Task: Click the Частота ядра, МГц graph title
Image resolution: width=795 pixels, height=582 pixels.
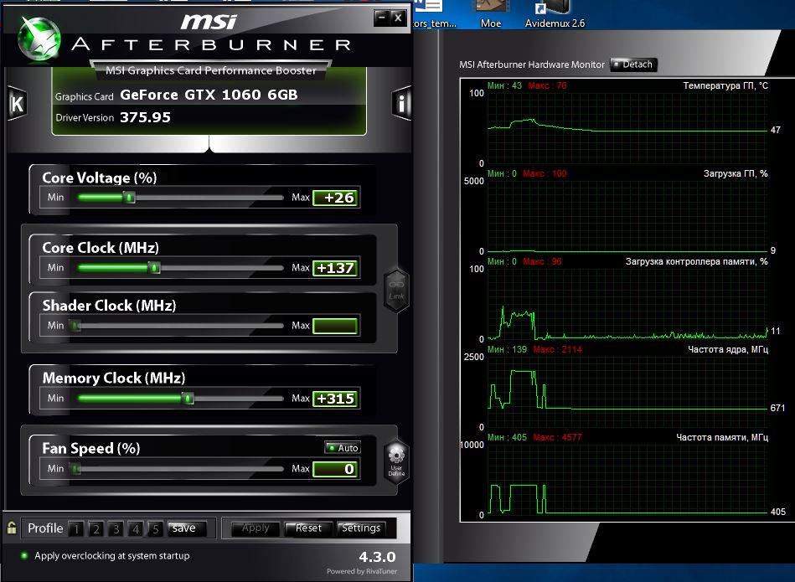Action: coord(728,349)
